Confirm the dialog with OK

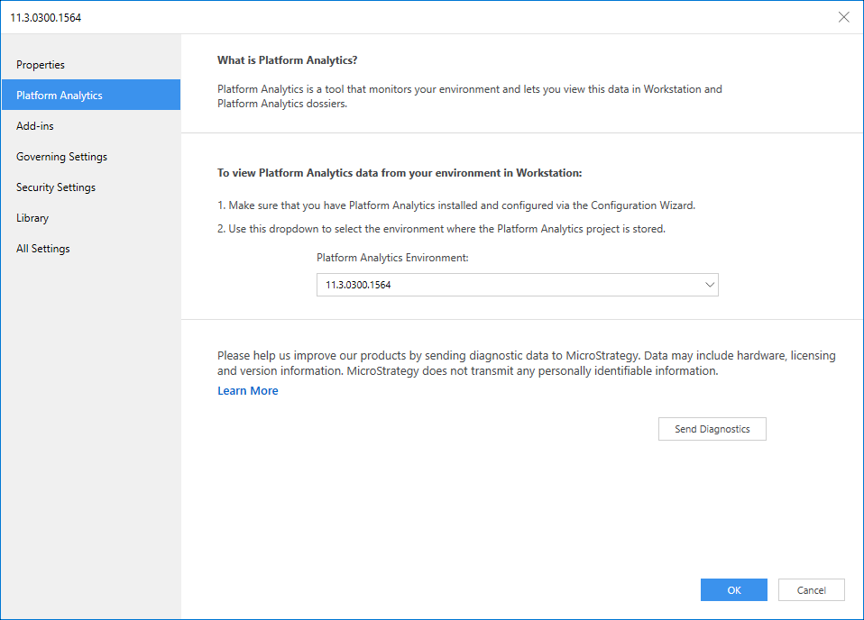(733, 590)
